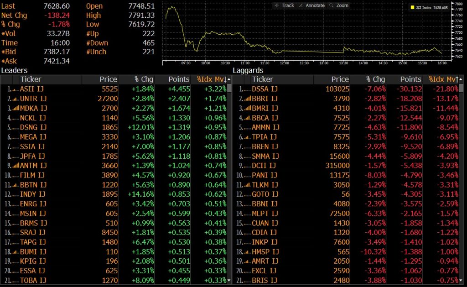The width and height of the screenshot is (467, 287).
Task: Open mini chart icon for ANTM IJ
Action: 16,166
